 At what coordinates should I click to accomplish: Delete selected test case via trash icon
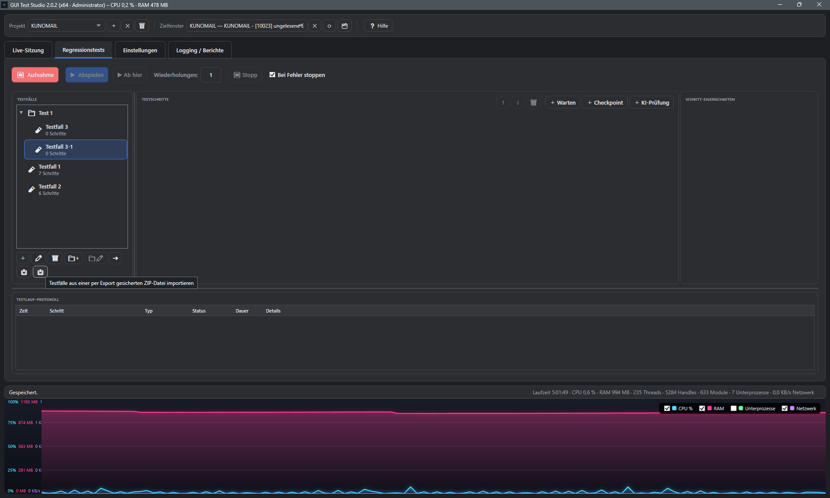[x=55, y=259]
